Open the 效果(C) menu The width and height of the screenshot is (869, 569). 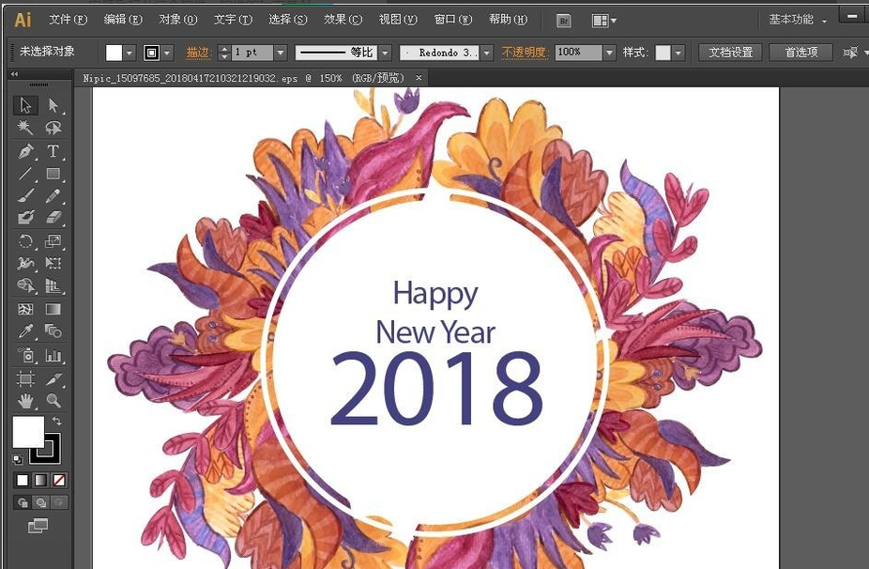343,20
